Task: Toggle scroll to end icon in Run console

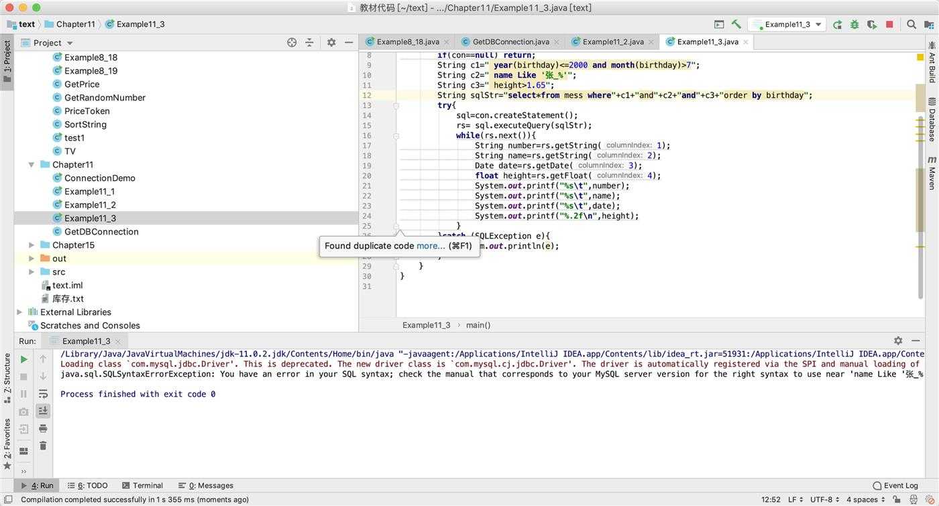Action: (x=43, y=411)
